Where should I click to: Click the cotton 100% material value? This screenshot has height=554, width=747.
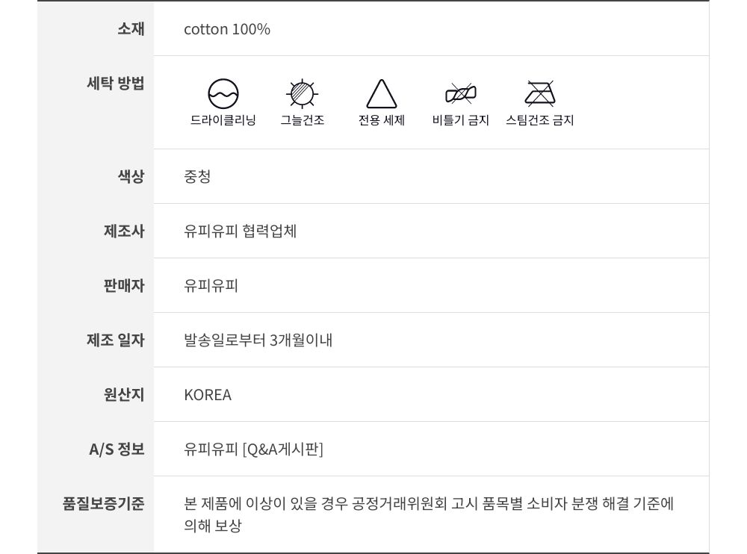click(227, 29)
